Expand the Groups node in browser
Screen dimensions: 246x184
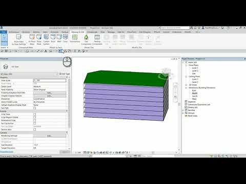(183, 113)
